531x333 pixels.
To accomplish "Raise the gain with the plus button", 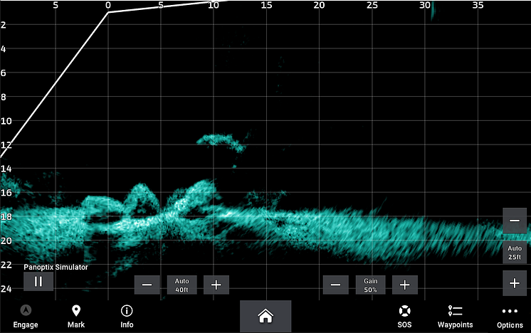I will click(405, 285).
